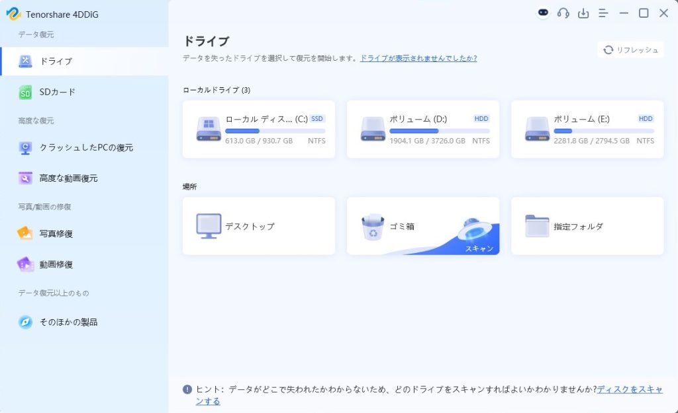This screenshot has width=678, height=413.
Task: Click the download tray icon in title bar
Action: point(583,13)
